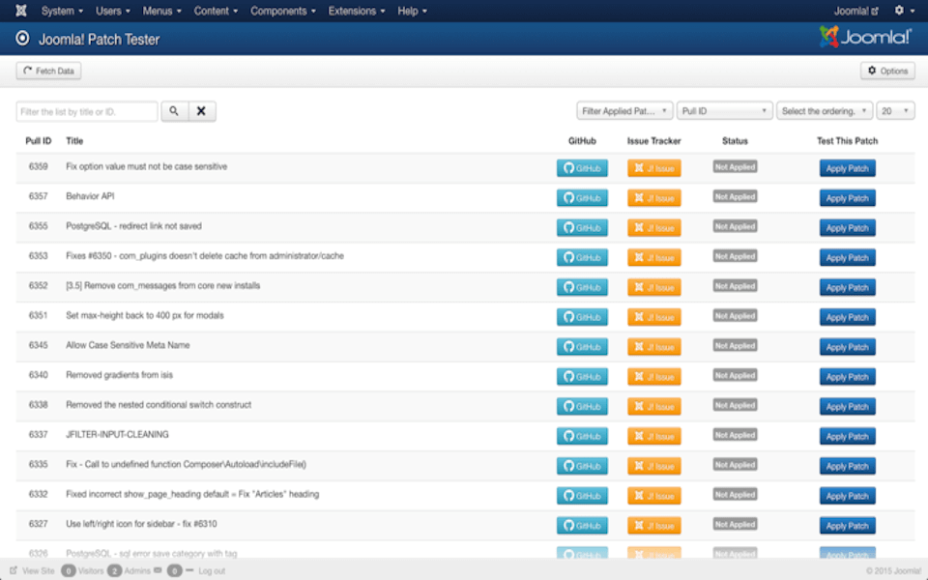Apply patch for pull 6359
The width and height of the screenshot is (928, 580).
pyautogui.click(x=847, y=168)
